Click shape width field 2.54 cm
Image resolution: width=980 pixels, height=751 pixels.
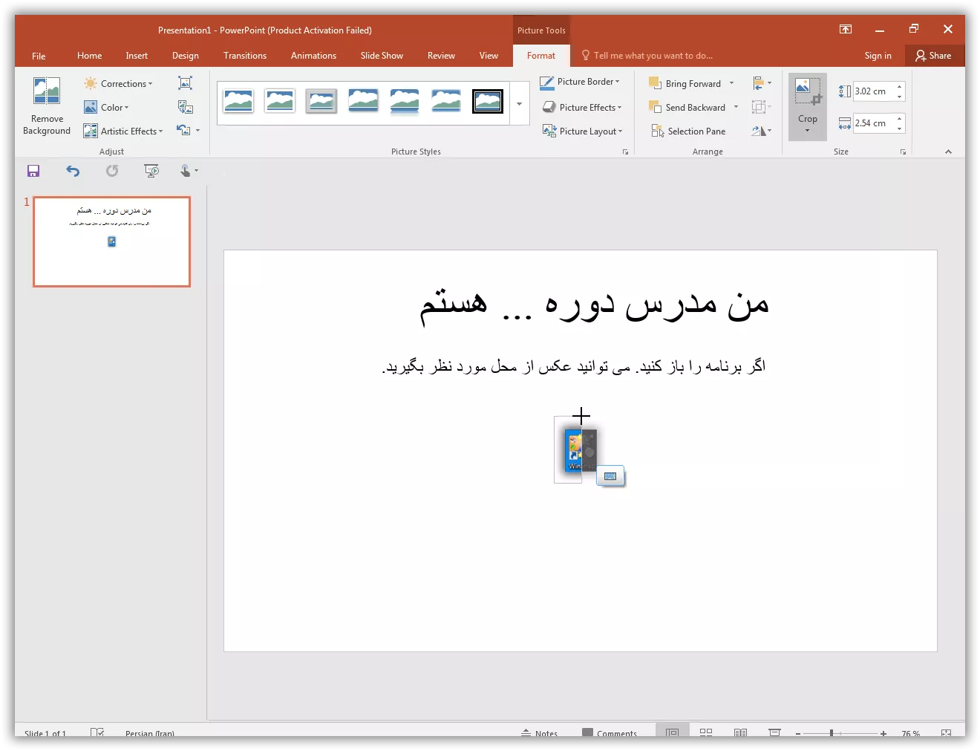tap(873, 123)
